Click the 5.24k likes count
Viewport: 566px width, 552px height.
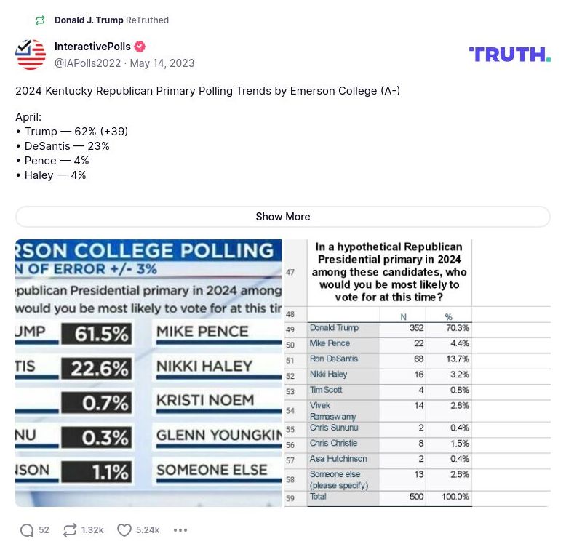[x=148, y=530]
